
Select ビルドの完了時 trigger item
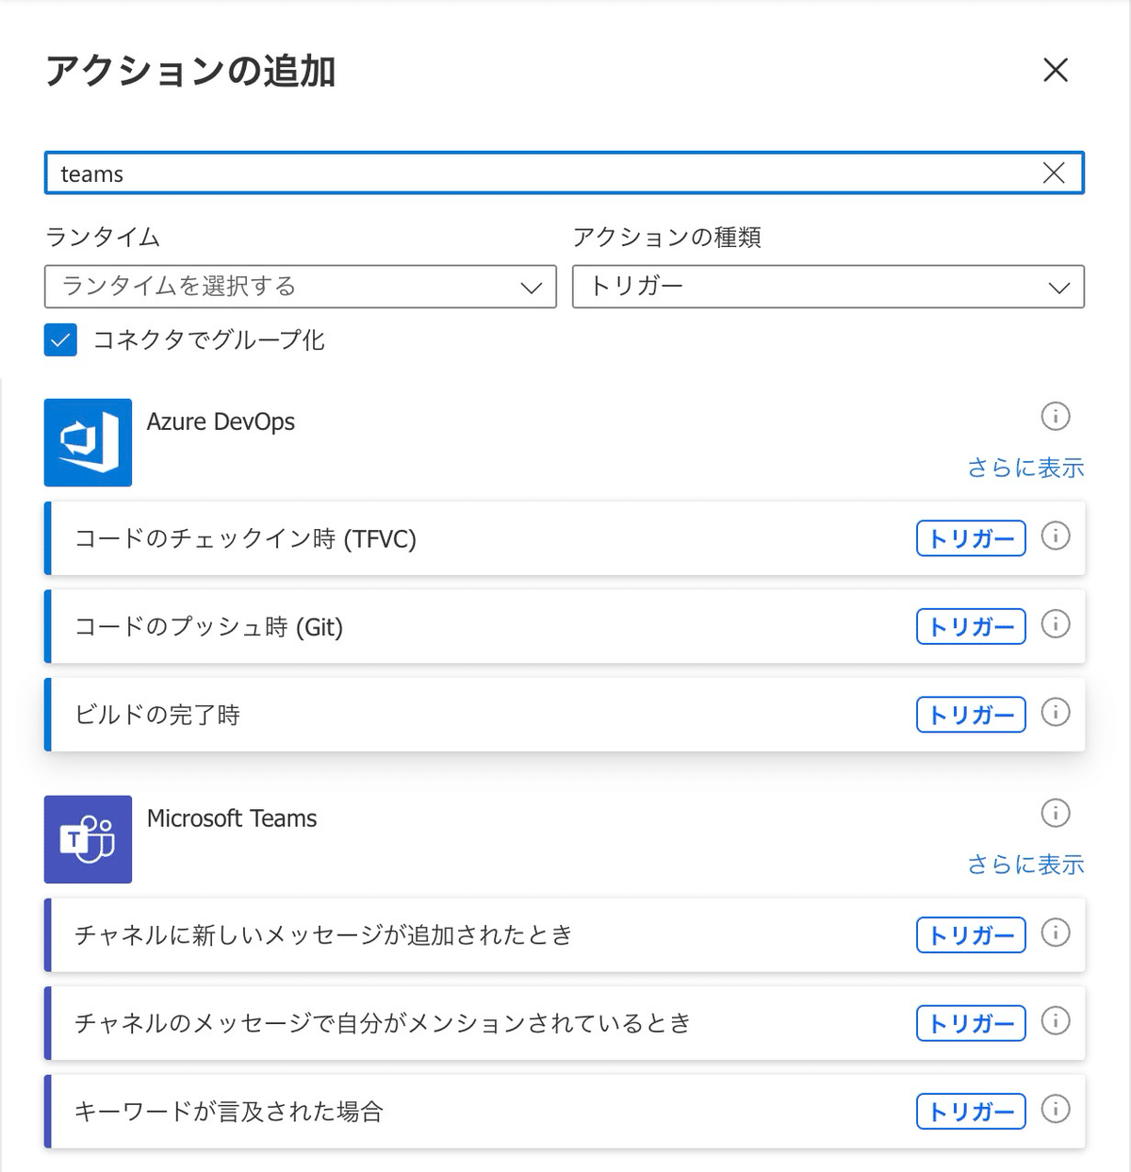565,715
